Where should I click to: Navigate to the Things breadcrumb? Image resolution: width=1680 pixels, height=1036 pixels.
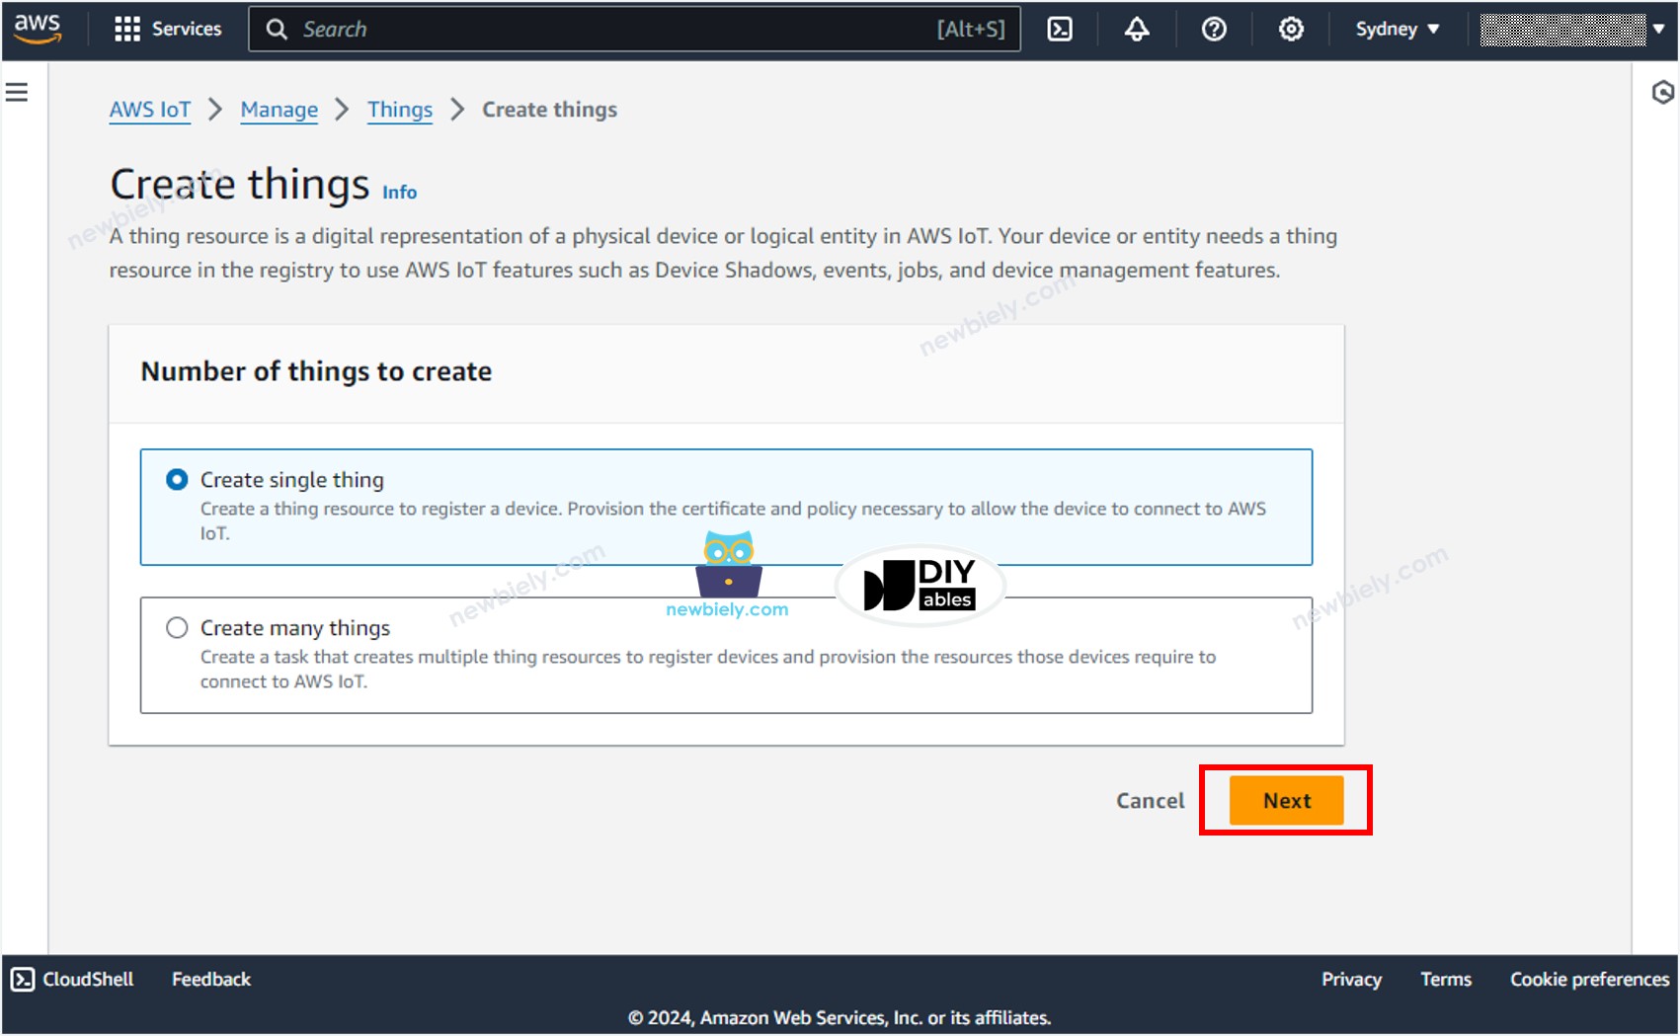pyautogui.click(x=399, y=110)
